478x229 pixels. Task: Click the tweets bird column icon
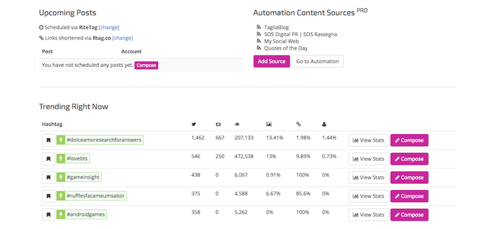194,124
